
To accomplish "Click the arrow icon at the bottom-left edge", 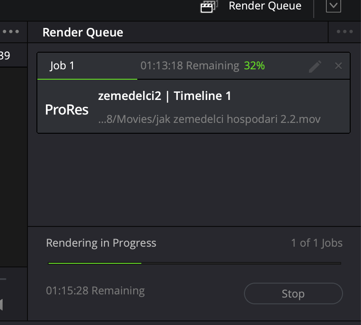I will point(2,304).
